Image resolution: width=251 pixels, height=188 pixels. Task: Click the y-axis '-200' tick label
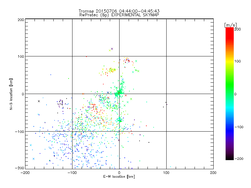tap(19, 168)
